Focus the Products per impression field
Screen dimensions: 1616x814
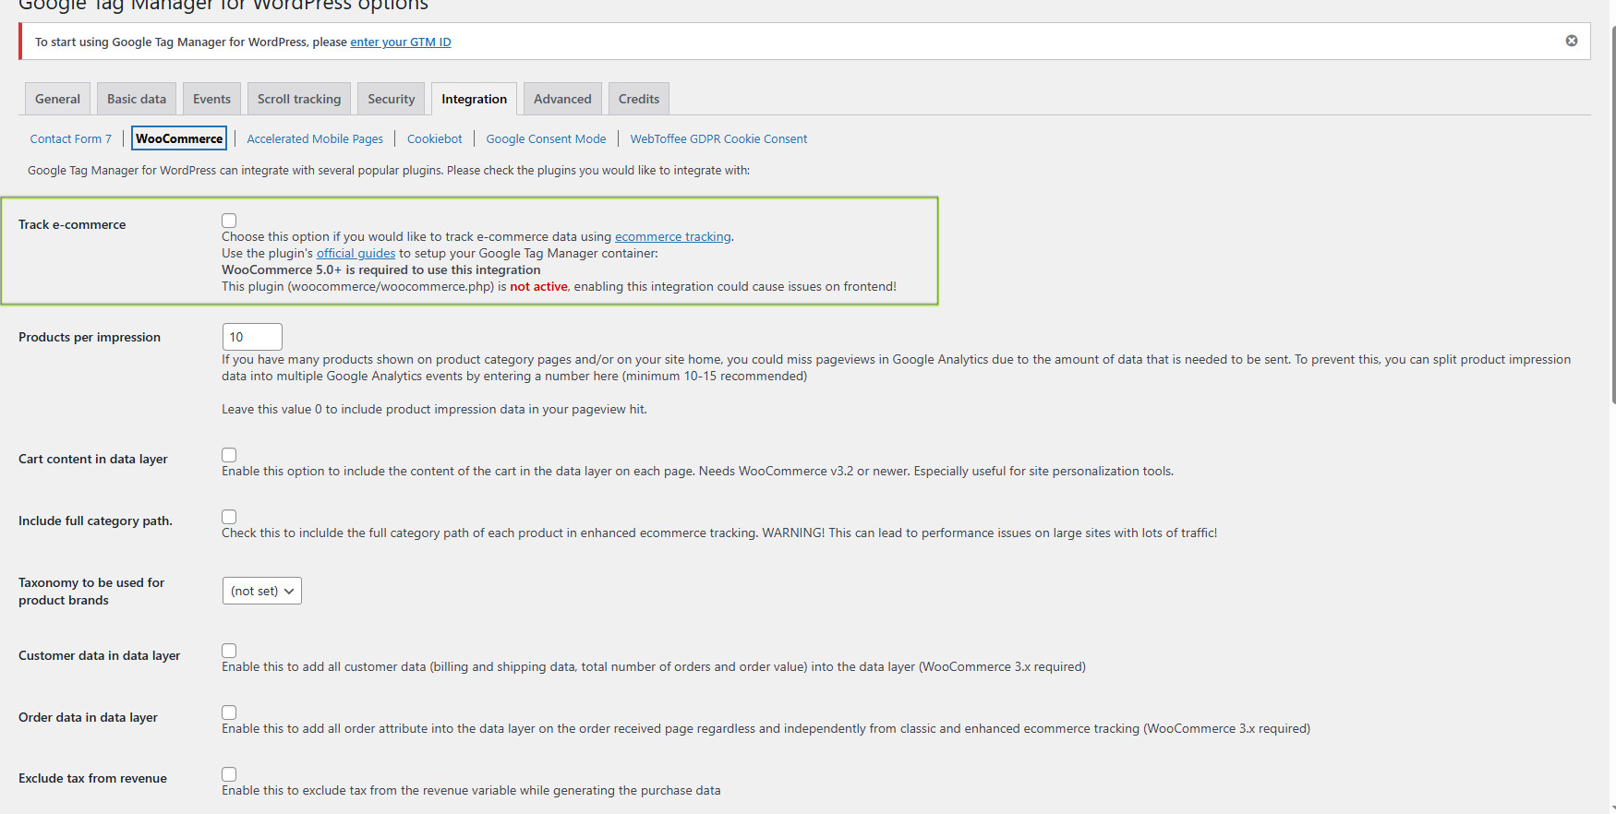click(252, 337)
